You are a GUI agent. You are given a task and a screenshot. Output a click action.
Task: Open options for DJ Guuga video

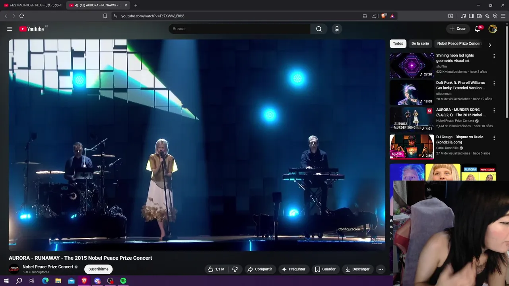(x=494, y=137)
